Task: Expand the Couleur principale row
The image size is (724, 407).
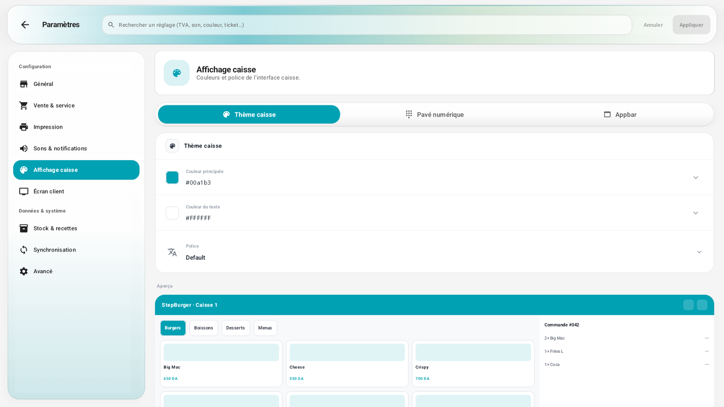Action: click(434, 177)
